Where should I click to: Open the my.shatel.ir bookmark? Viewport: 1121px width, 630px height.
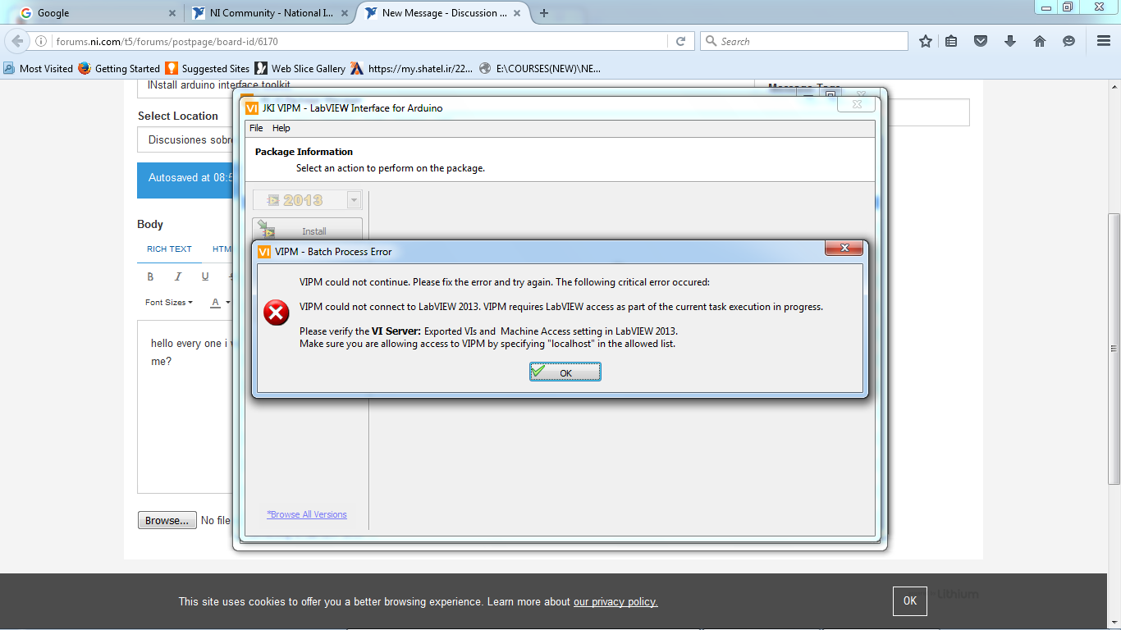[412, 69]
